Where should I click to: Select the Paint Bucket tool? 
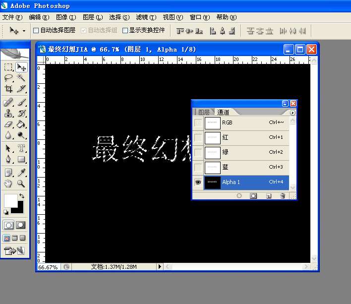21,124
